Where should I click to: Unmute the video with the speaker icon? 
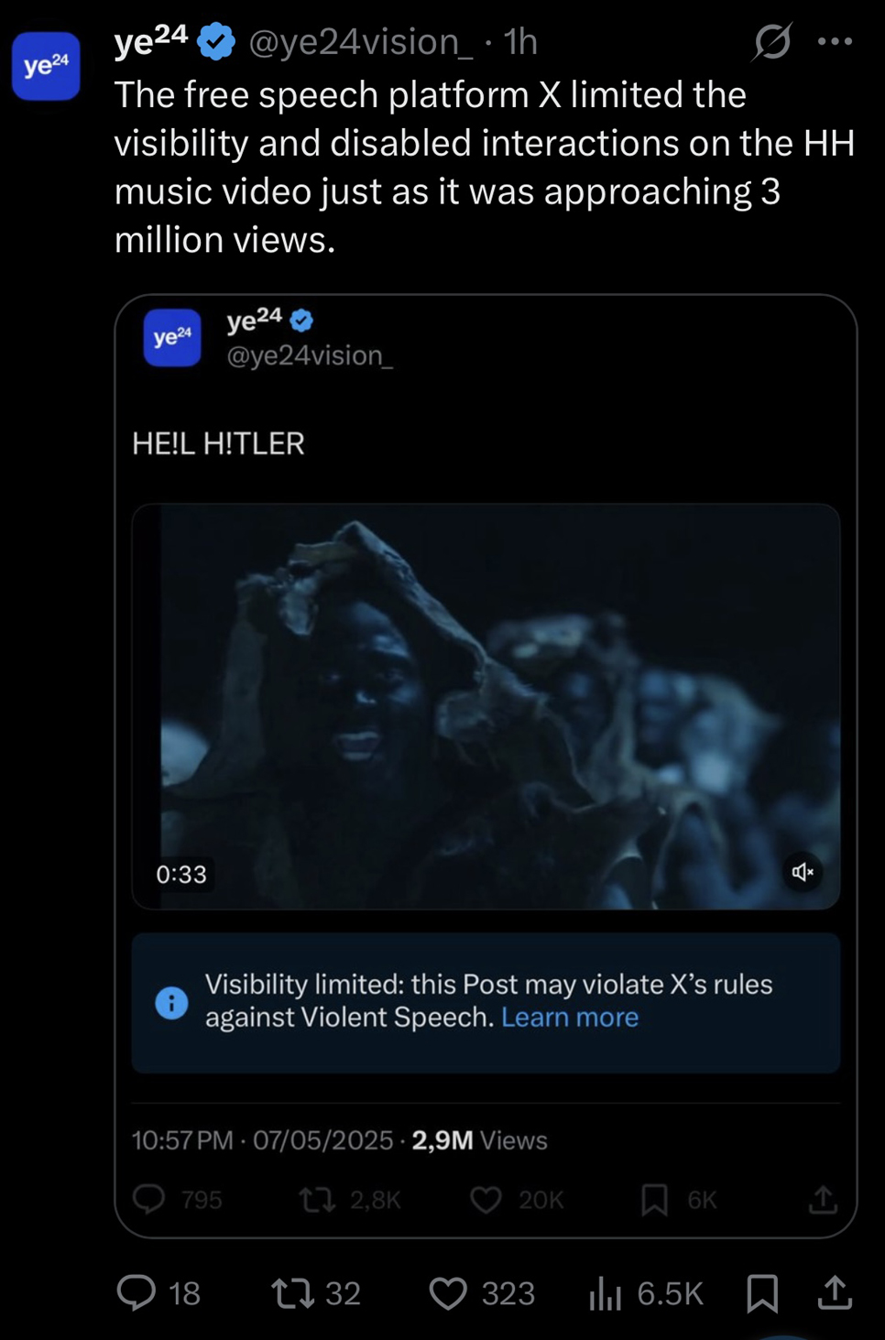pos(803,872)
